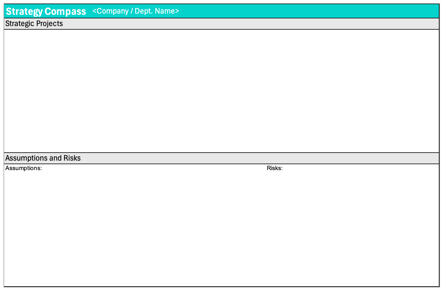Click "Name>" at the placeholder's end
This screenshot has height=291, width=443.
tap(167, 11)
